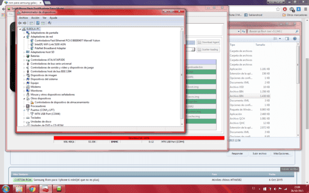Select the preloader.bin row in Flash Tool
This screenshot has height=193, width=309.
[x=201, y=67]
